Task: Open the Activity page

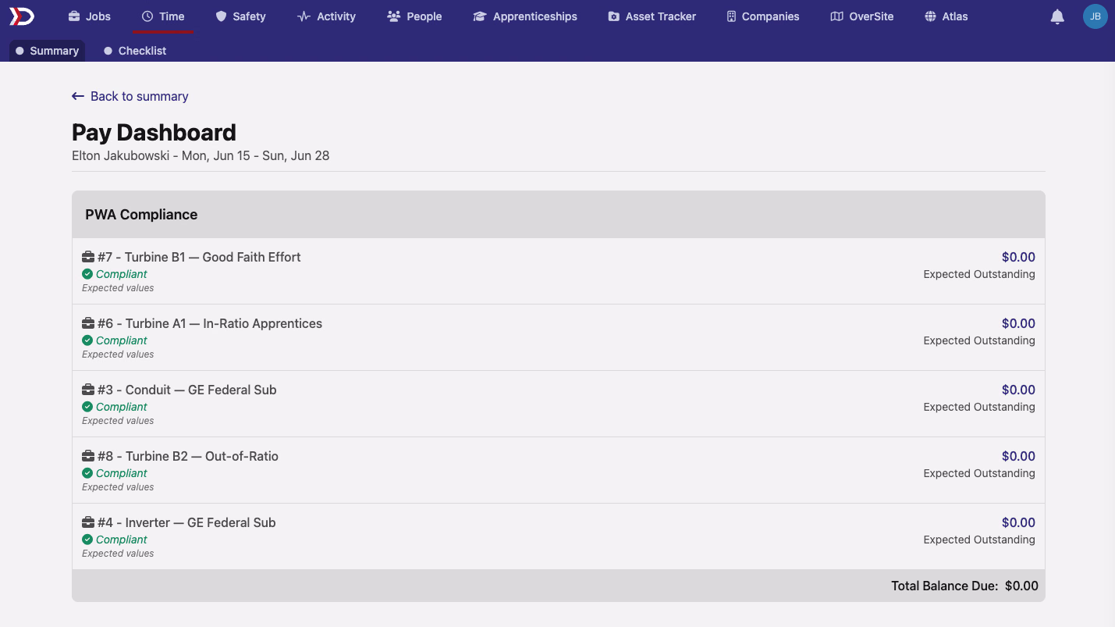Action: tap(326, 16)
